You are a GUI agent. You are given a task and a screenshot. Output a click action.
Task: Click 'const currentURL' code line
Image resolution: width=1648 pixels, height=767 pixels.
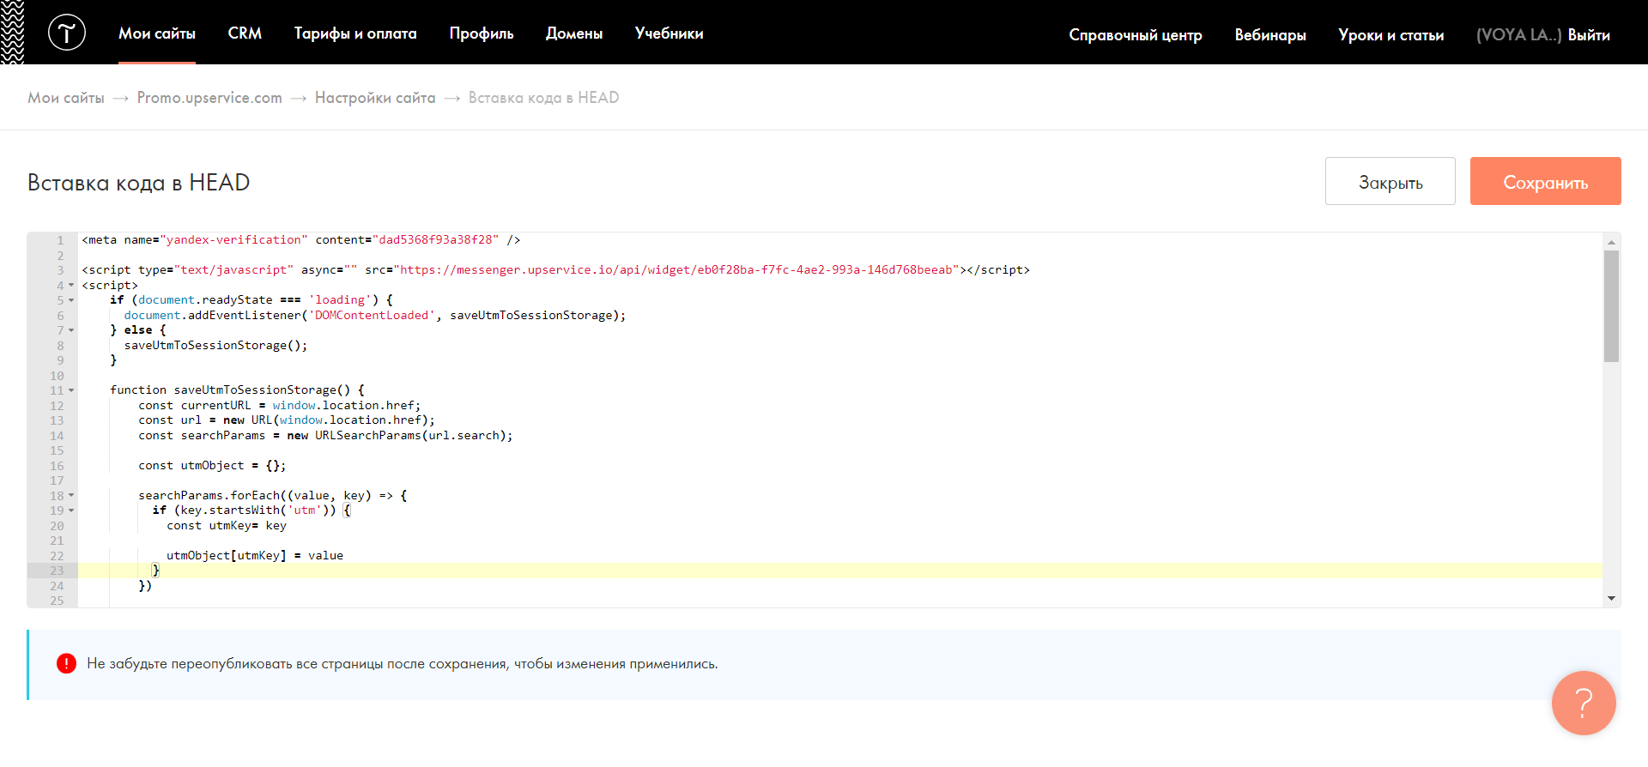(280, 406)
